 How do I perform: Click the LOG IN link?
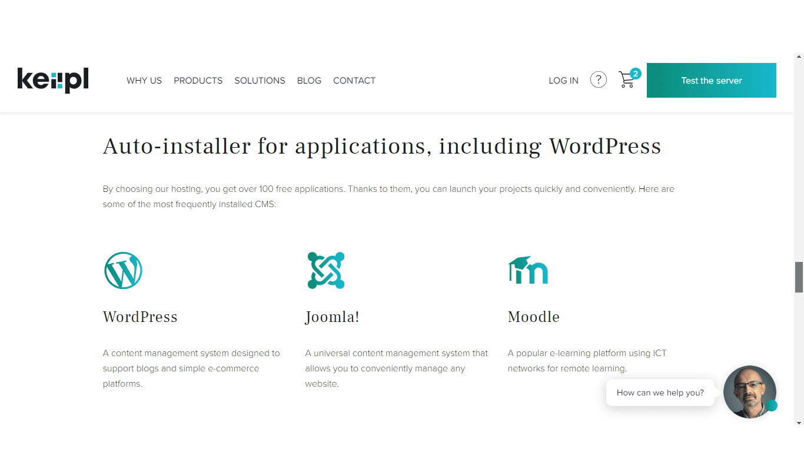tap(563, 81)
